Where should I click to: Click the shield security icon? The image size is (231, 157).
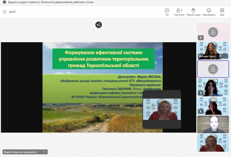pyautogui.click(x=5, y=12)
